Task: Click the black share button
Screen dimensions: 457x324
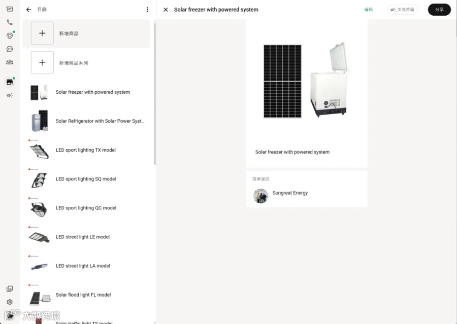Action: tap(439, 10)
